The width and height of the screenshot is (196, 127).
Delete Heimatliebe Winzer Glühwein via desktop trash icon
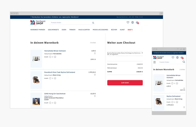click(95, 53)
